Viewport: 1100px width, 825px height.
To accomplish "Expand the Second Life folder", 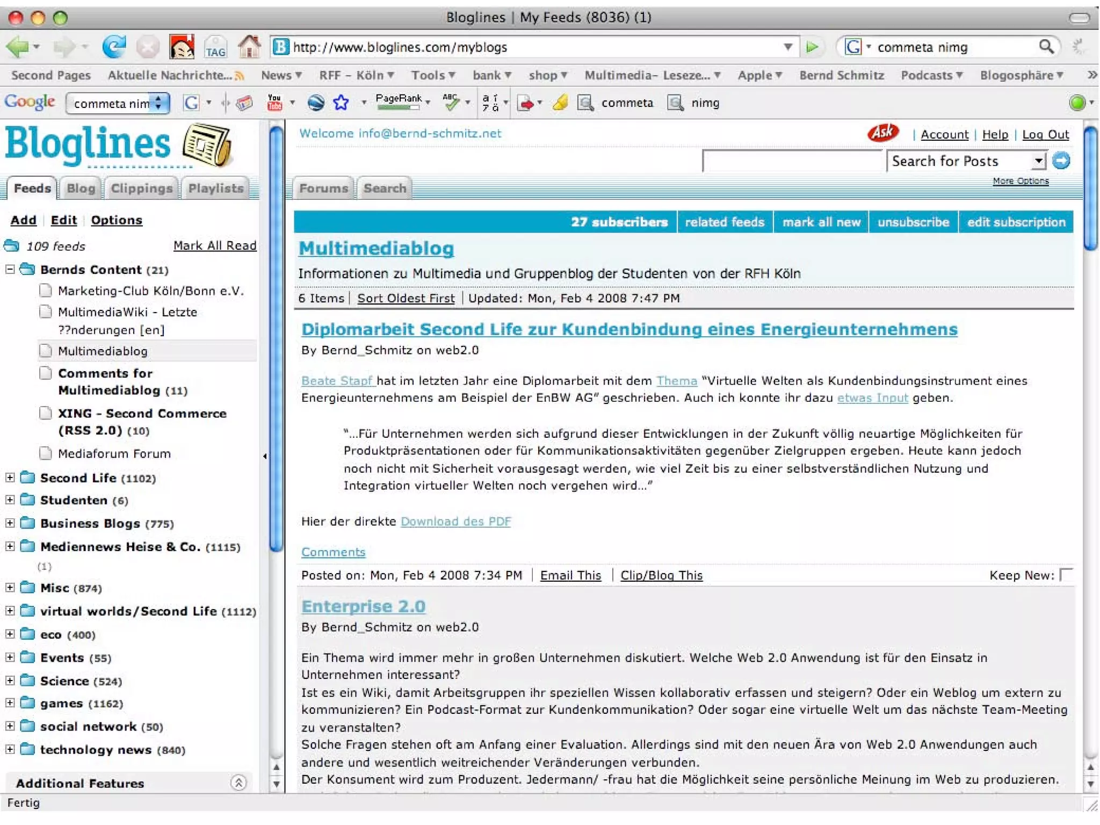I will point(10,477).
